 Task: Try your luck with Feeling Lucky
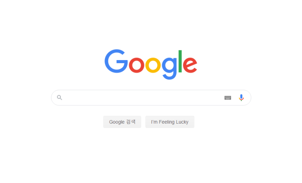(169, 122)
